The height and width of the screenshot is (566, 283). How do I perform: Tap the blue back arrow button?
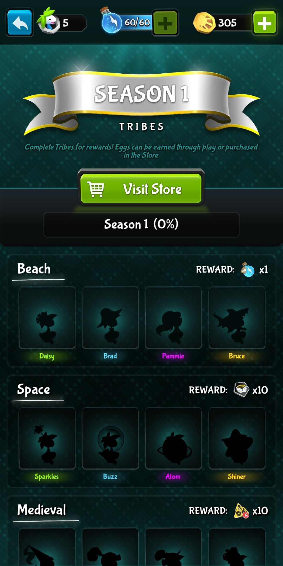point(20,23)
